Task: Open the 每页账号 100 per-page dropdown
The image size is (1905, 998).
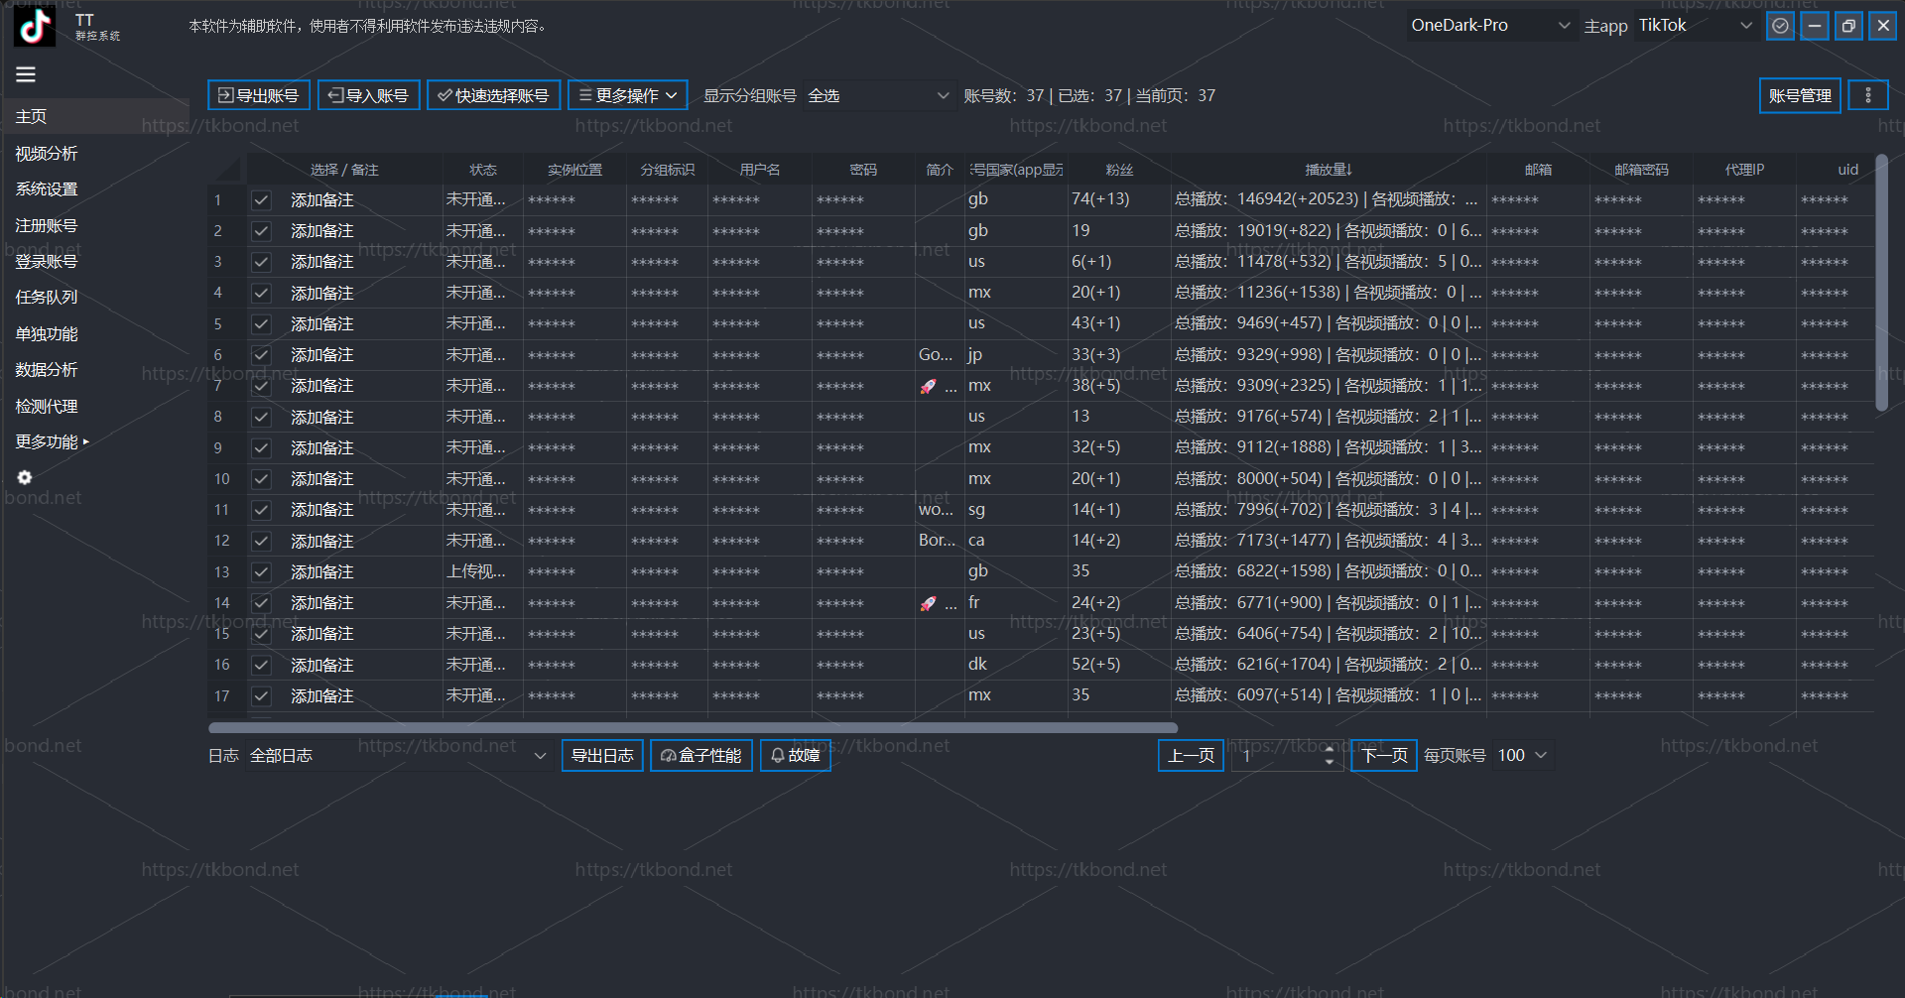Action: pos(1522,756)
